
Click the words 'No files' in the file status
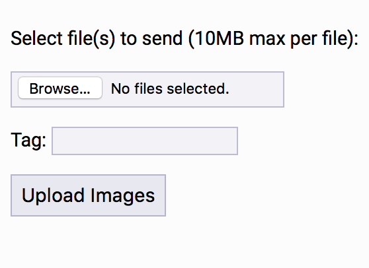click(x=137, y=89)
